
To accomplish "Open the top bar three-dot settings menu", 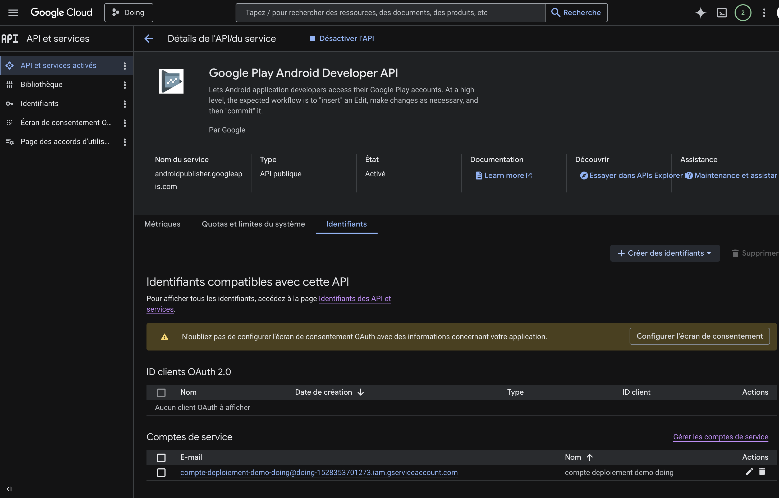I will point(764,13).
